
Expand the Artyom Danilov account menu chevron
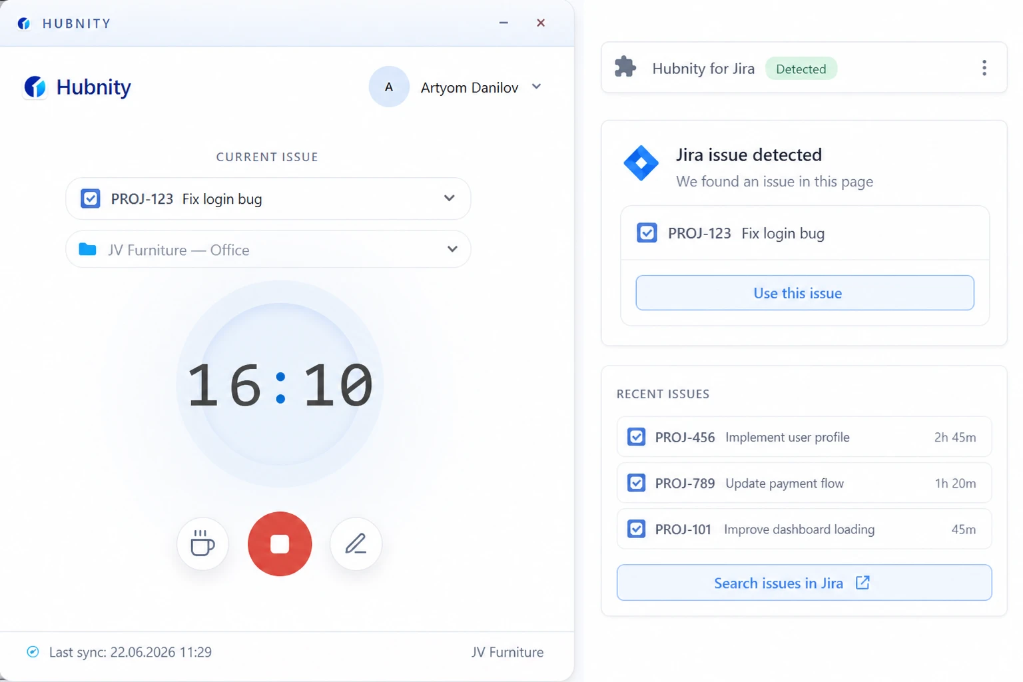click(x=536, y=87)
